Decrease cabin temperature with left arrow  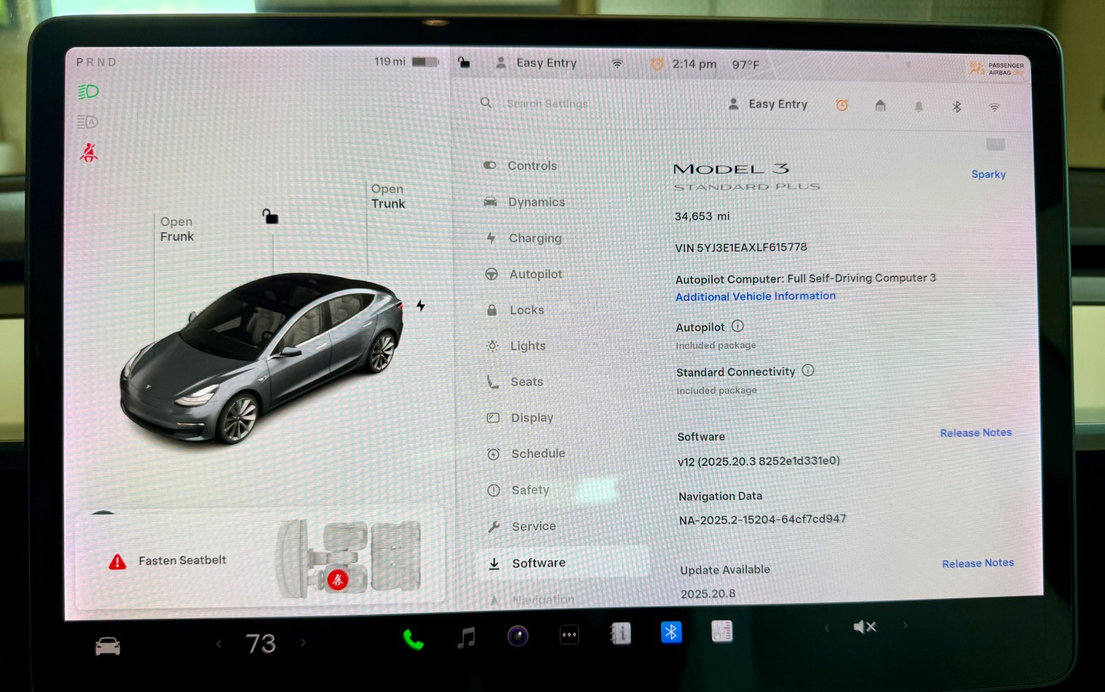pos(219,644)
